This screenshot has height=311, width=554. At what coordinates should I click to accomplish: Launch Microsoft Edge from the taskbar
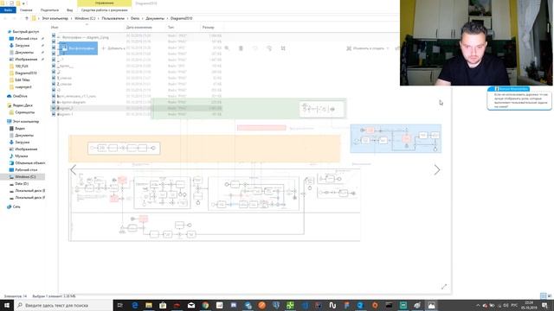[x=135, y=305]
